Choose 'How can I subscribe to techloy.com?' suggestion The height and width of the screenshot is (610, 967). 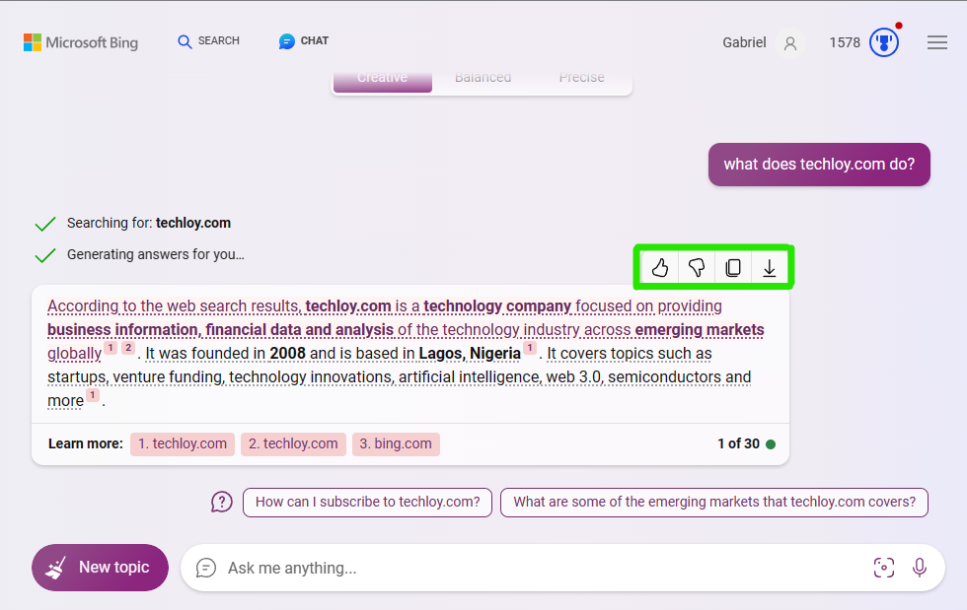(x=367, y=503)
